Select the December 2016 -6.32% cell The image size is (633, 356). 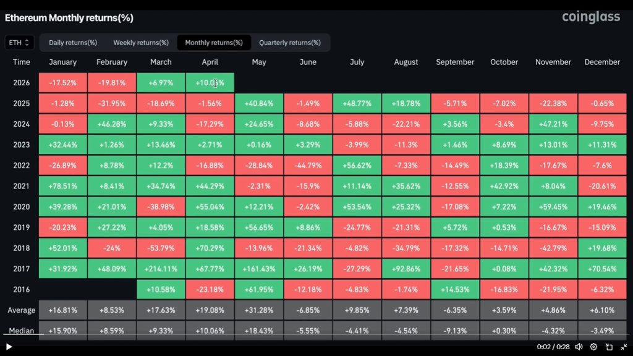click(602, 289)
